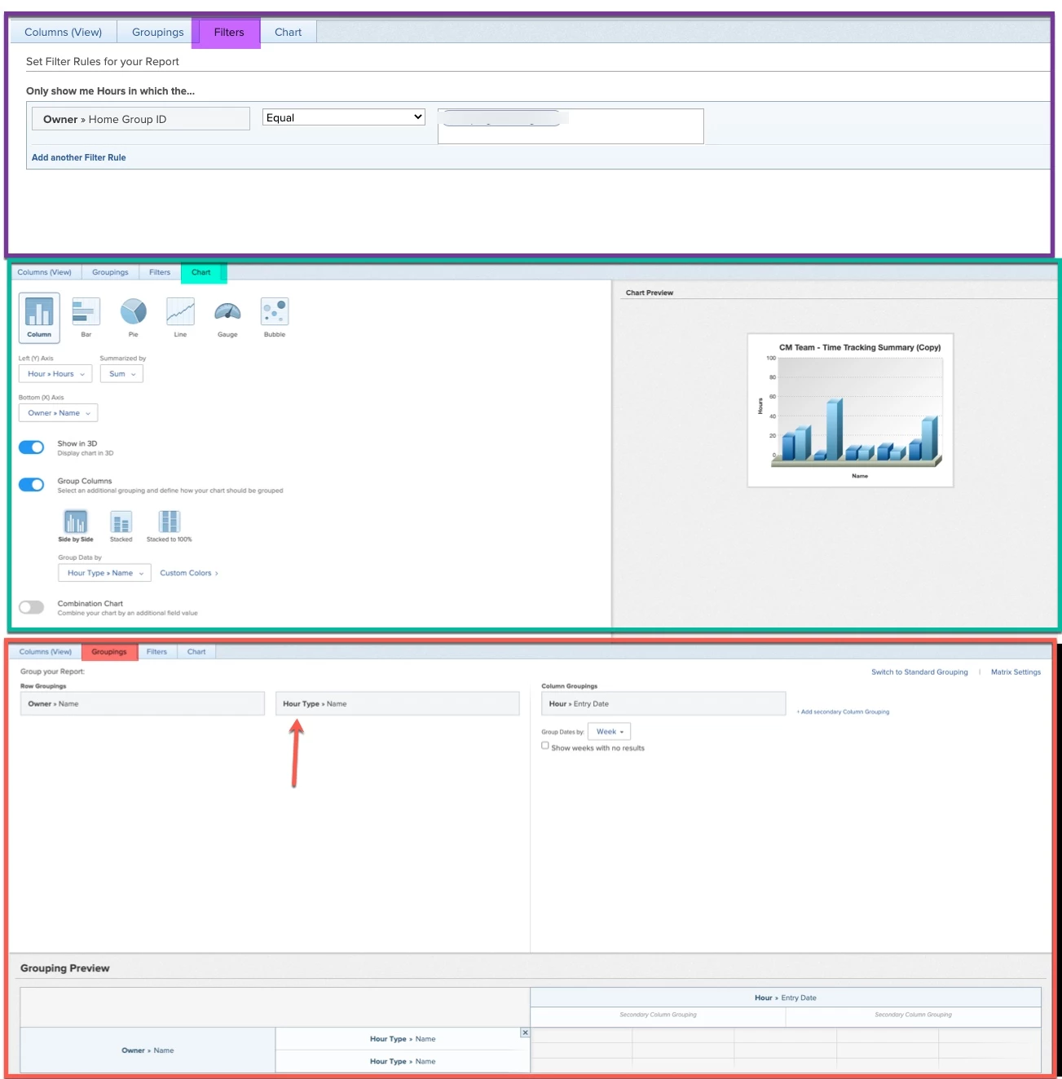Click Switch to Standard Grouping

(x=919, y=672)
